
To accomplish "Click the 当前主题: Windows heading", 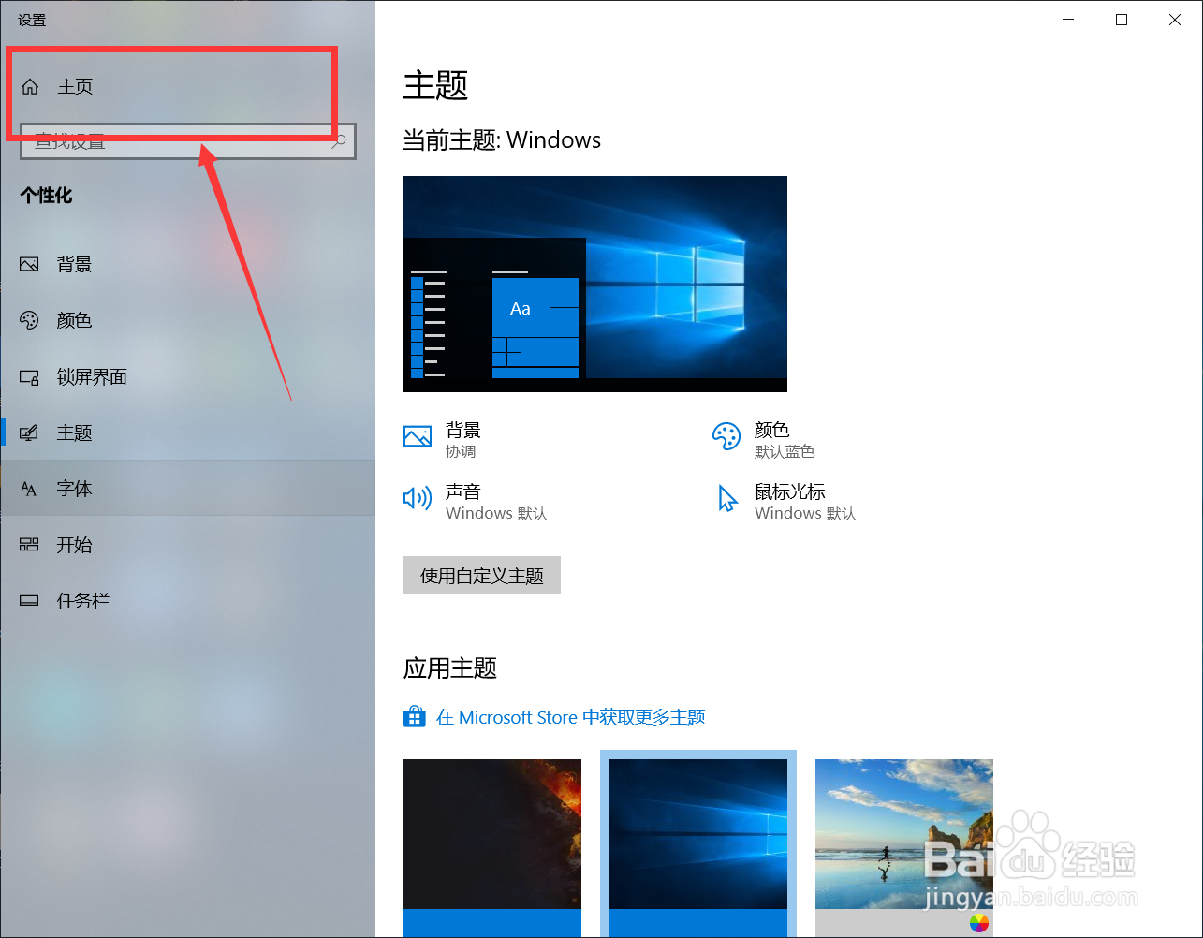I will tap(502, 140).
